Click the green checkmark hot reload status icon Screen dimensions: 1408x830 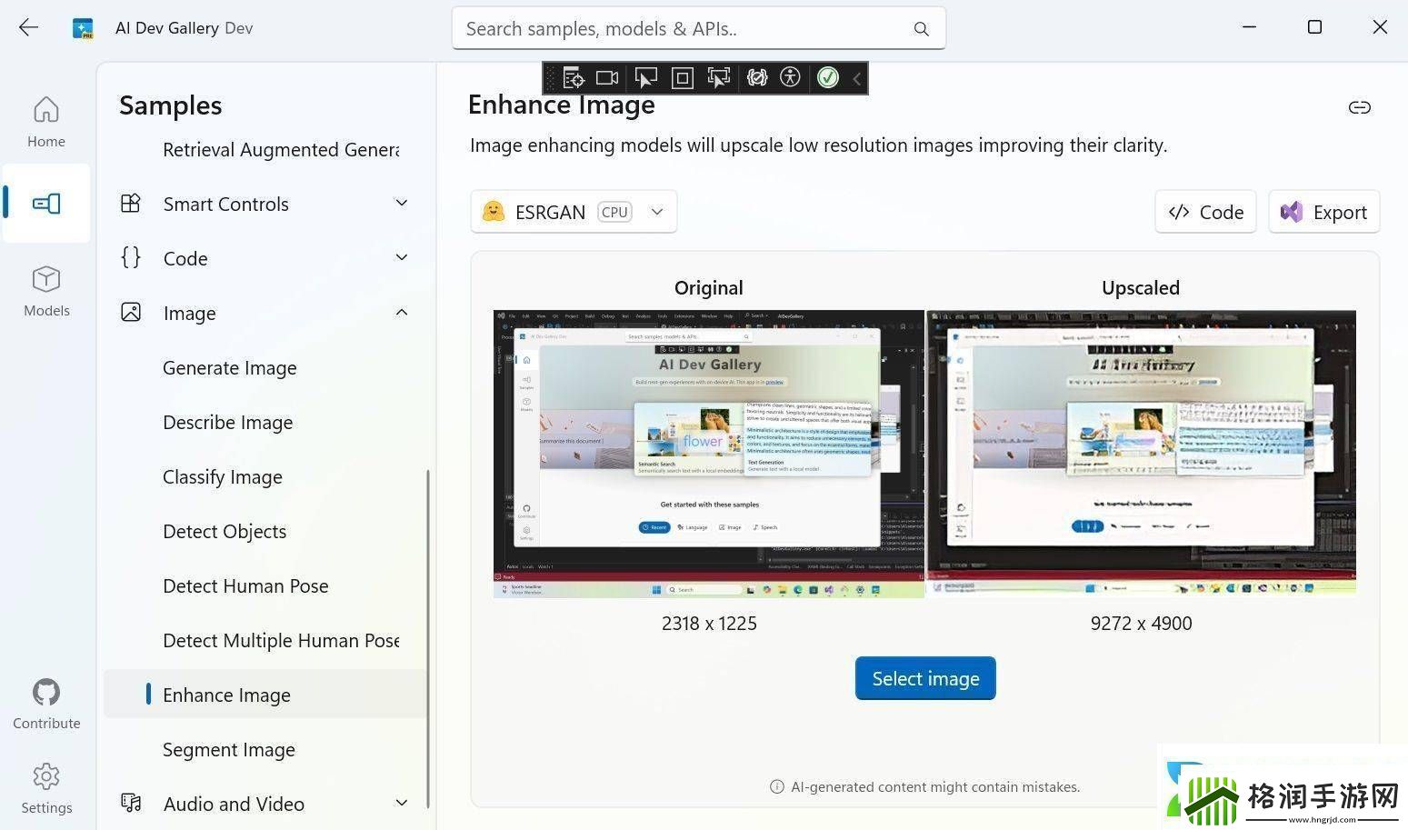(x=827, y=77)
